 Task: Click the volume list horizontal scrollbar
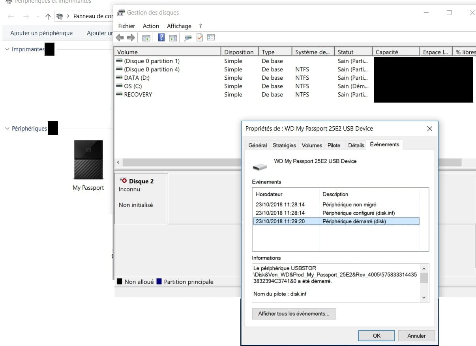291,163
